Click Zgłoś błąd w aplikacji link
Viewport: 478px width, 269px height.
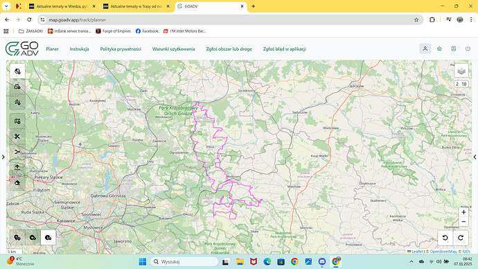point(285,49)
